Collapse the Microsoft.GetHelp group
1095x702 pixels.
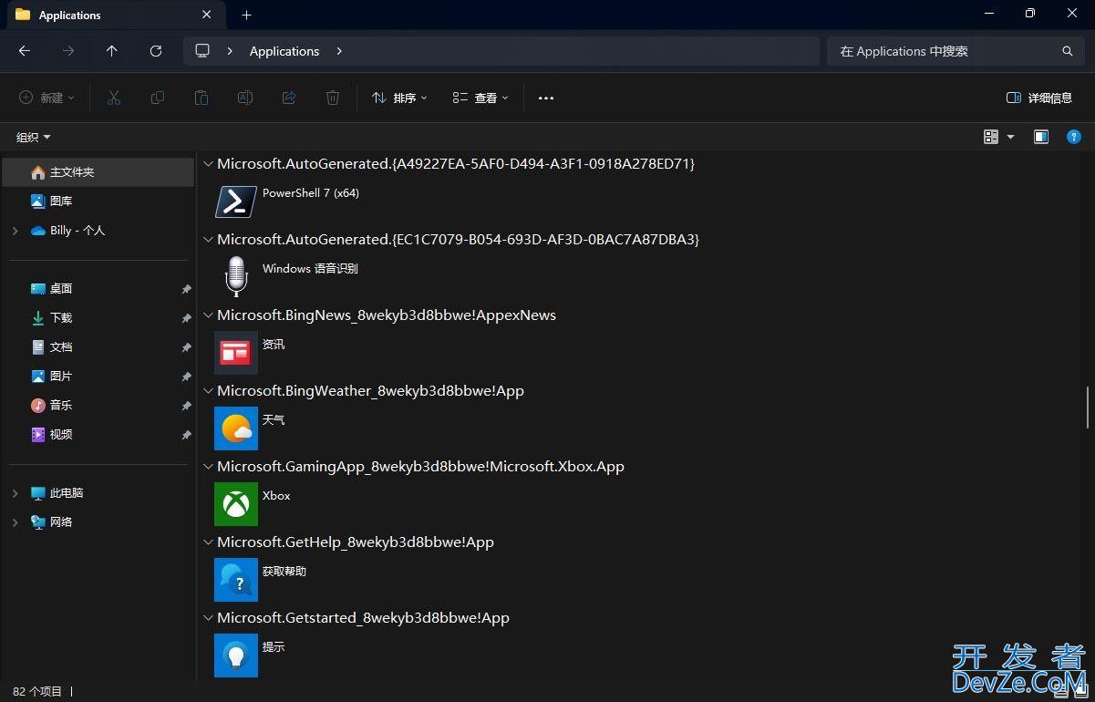pyautogui.click(x=209, y=542)
